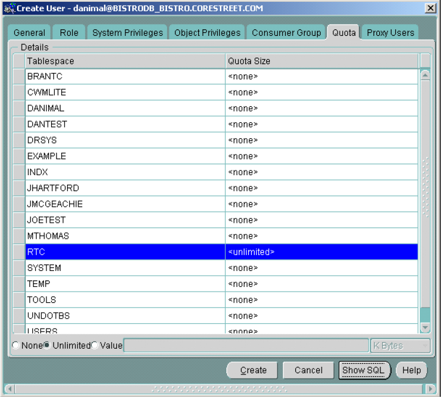Image resolution: width=441 pixels, height=398 pixels.
Task: Switch to the General tab
Action: 29,33
